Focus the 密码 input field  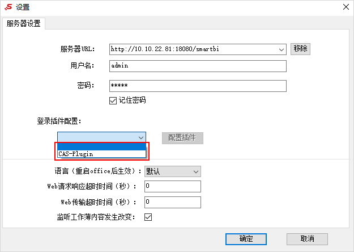click(198, 86)
